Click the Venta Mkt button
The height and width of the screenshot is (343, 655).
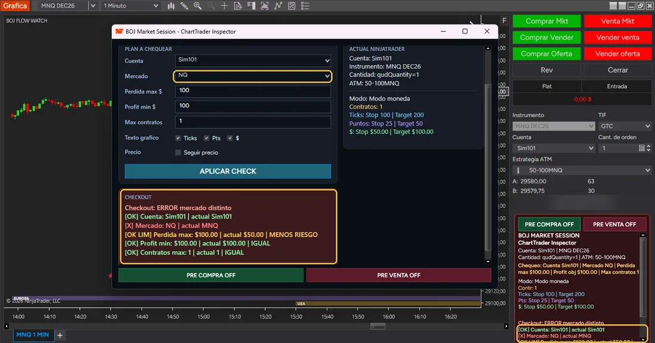click(x=617, y=21)
